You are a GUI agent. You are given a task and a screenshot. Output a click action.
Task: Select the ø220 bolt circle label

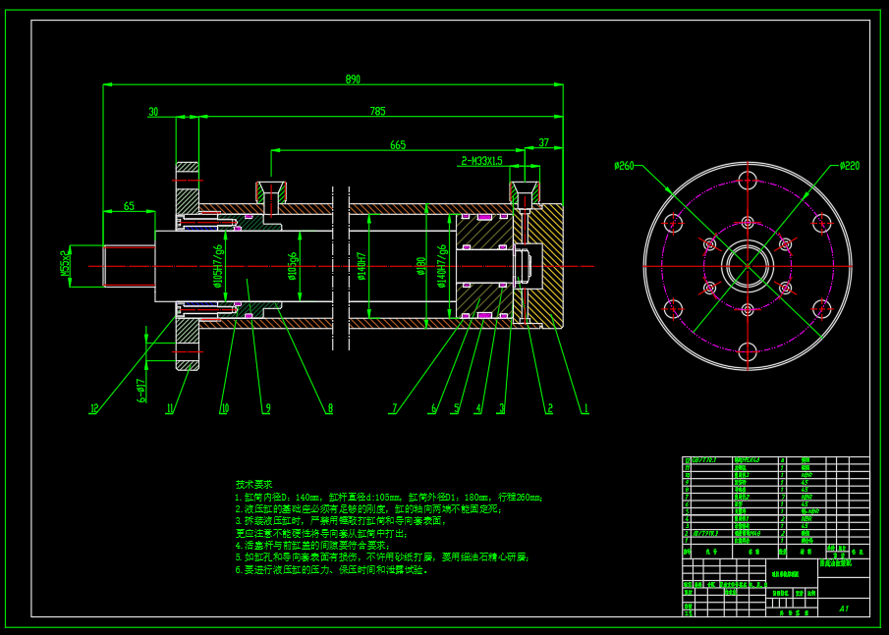850,166
